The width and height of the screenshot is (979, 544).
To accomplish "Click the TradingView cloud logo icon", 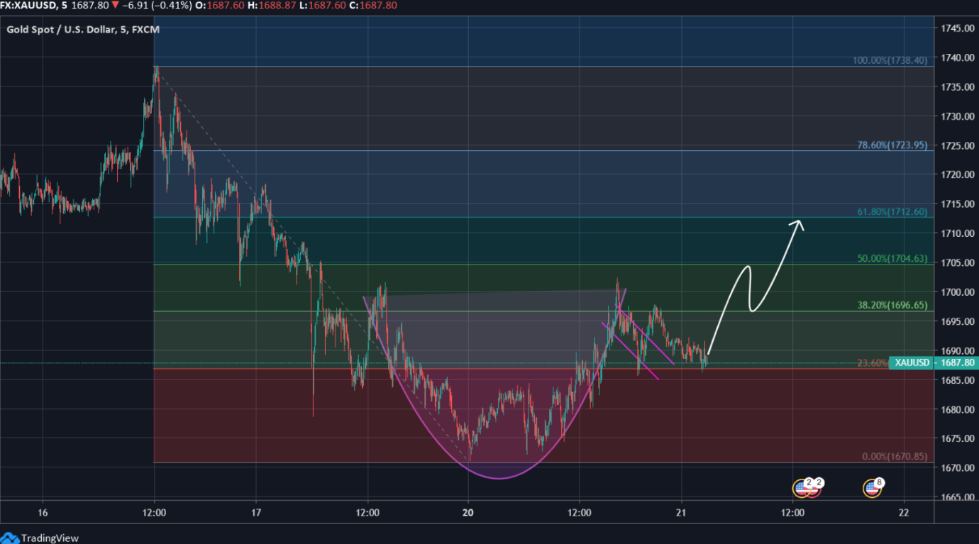I will (x=10, y=538).
